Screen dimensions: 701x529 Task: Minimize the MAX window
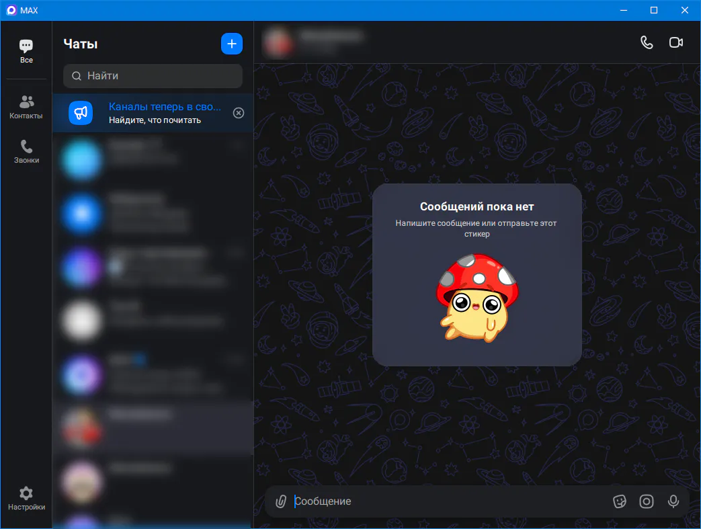(624, 10)
